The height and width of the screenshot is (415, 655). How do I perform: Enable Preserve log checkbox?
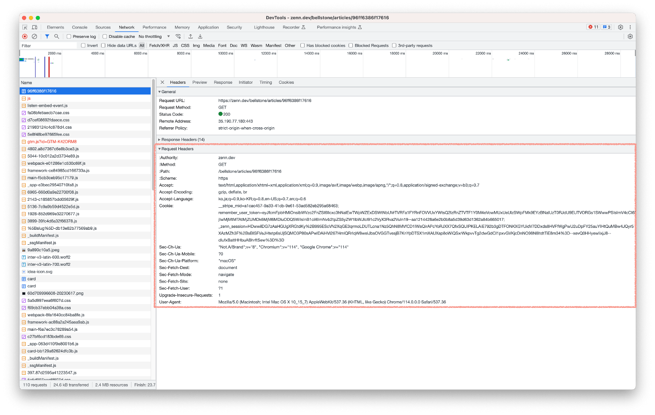pyautogui.click(x=69, y=36)
